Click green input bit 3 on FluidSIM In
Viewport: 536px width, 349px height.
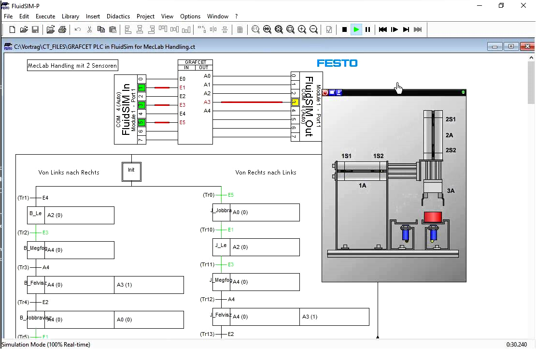[x=141, y=105]
